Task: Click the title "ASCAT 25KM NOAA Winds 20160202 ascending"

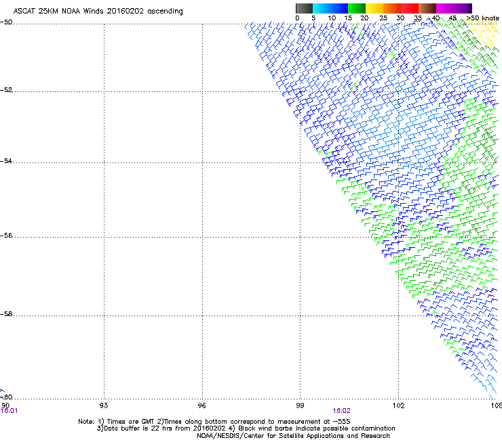Action: tap(98, 11)
